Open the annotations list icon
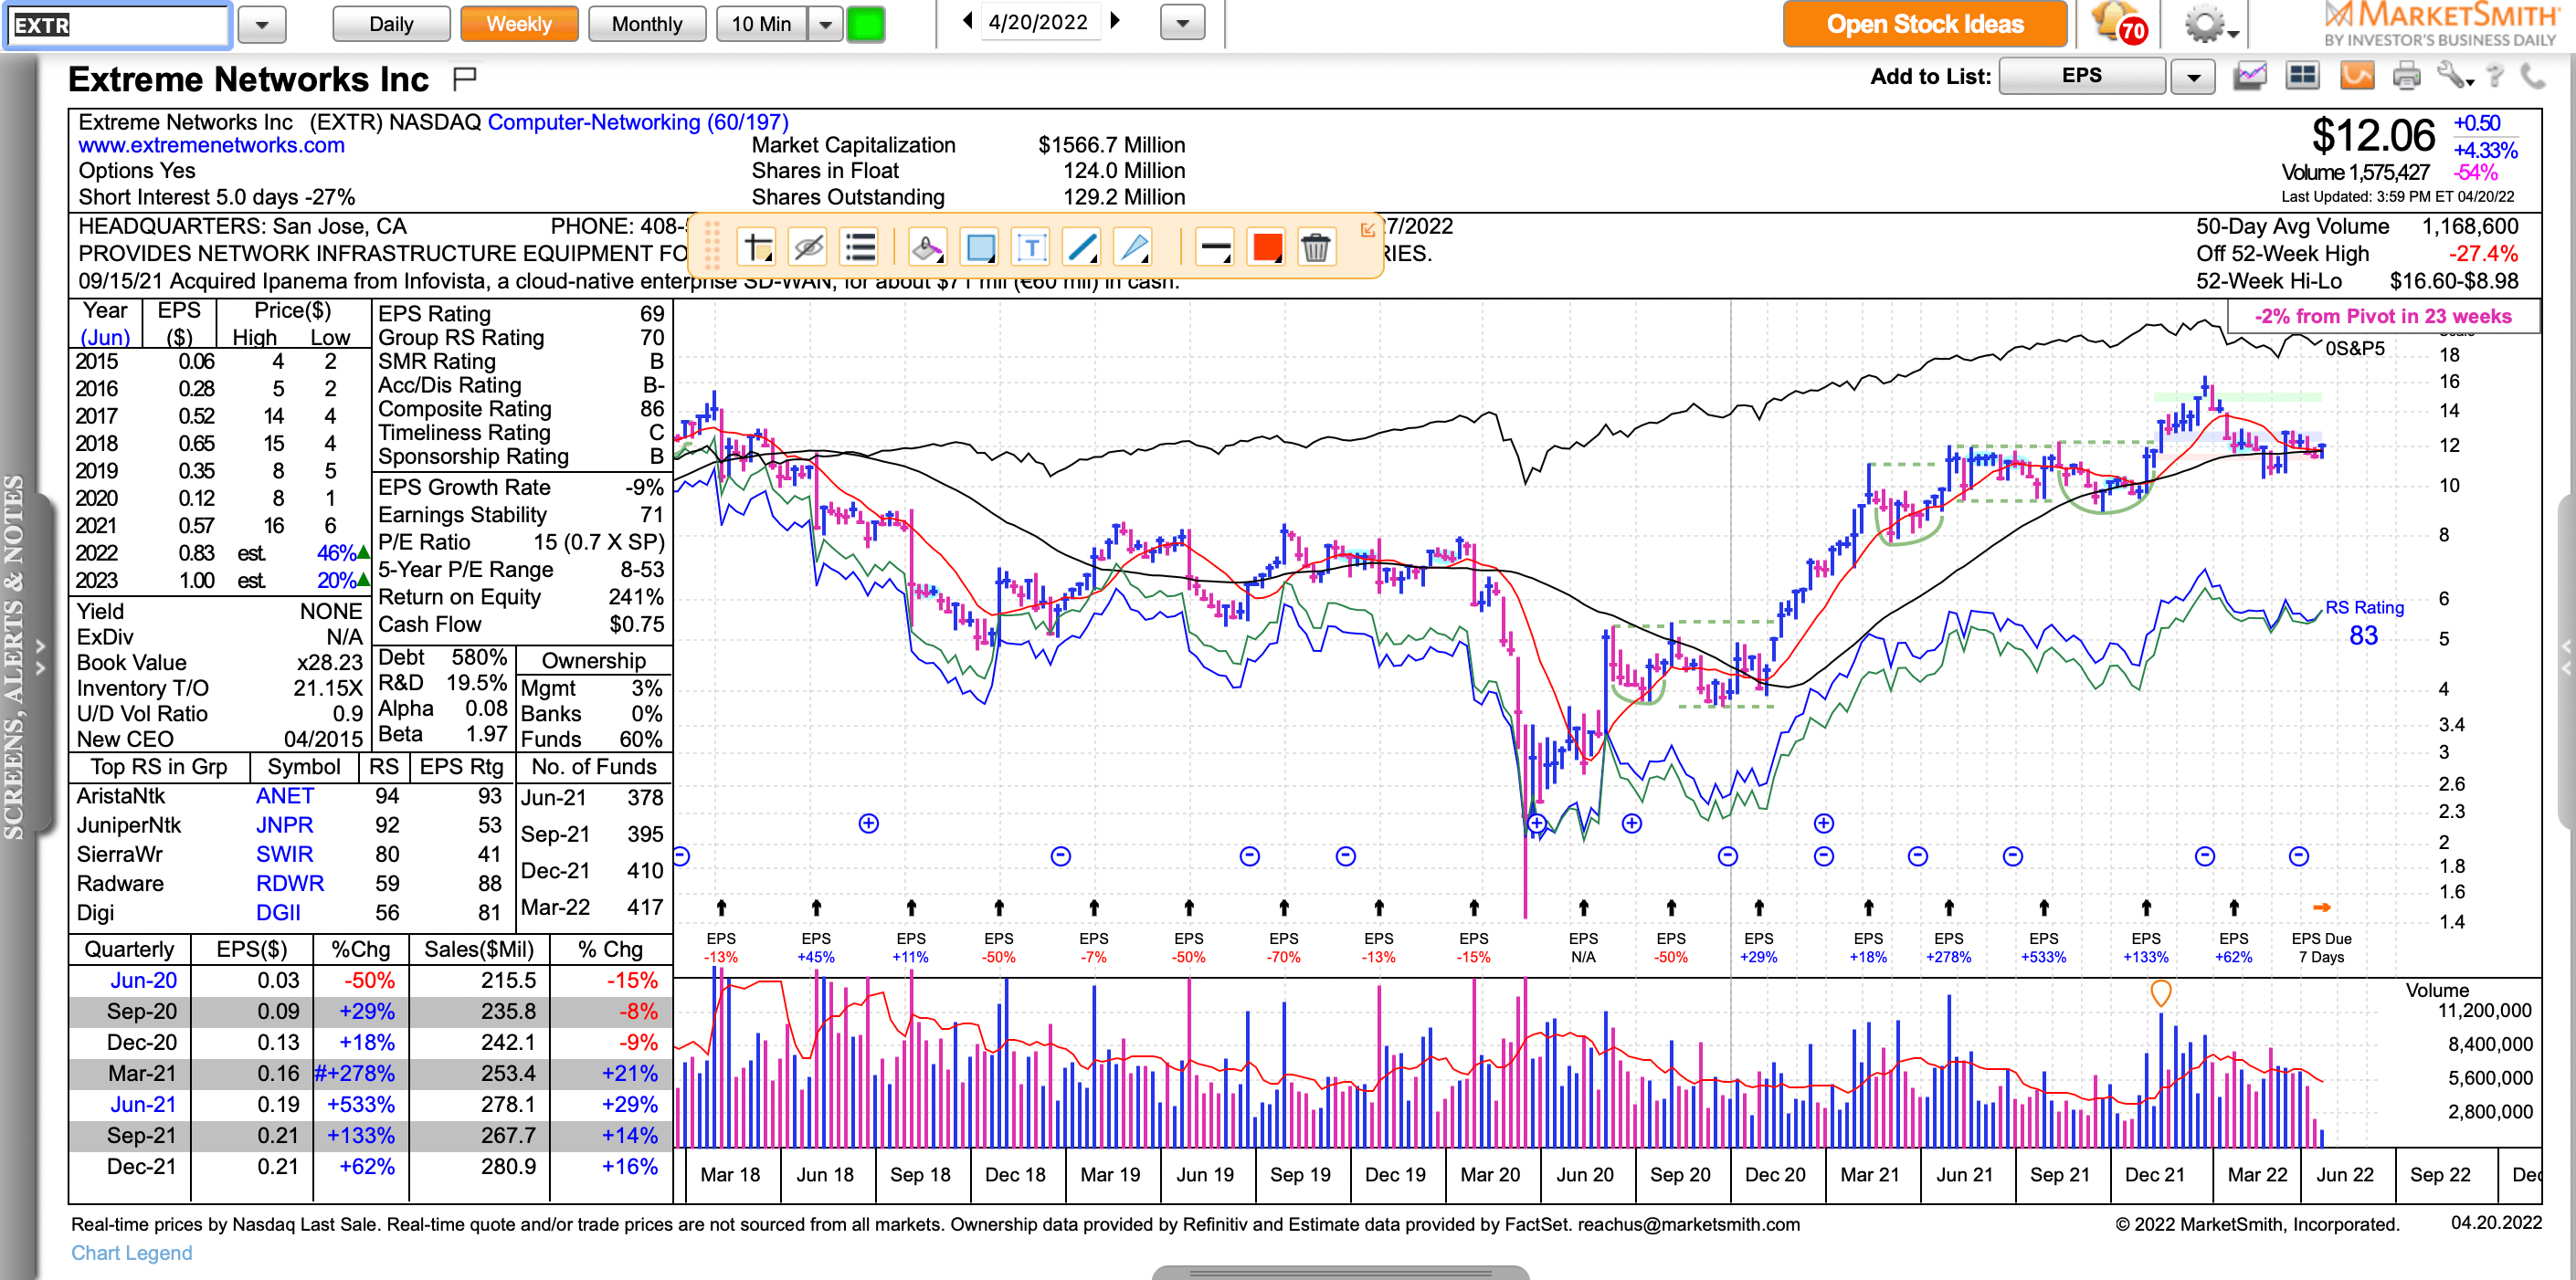The height and width of the screenshot is (1280, 2576). [860, 247]
